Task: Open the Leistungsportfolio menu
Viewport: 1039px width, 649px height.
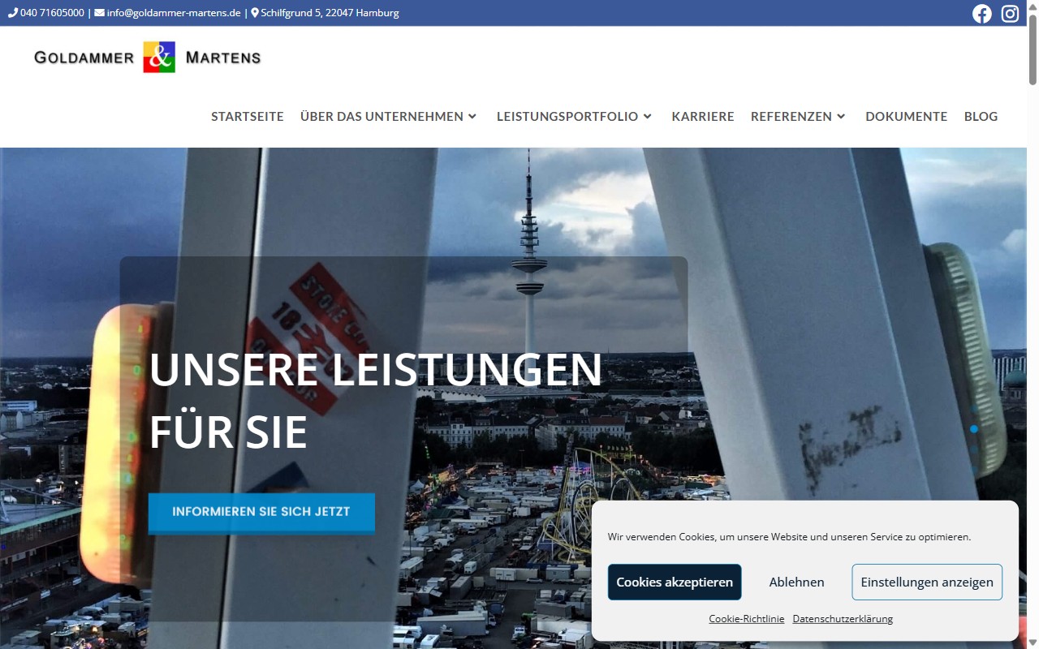Action: pos(567,116)
